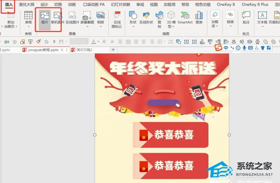Select left-middle resize handle of image
This screenshot has width=280, height=183.
click(95, 135)
